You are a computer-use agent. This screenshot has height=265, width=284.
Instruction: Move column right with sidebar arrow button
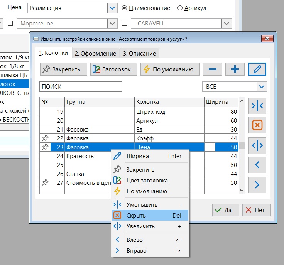[257, 185]
